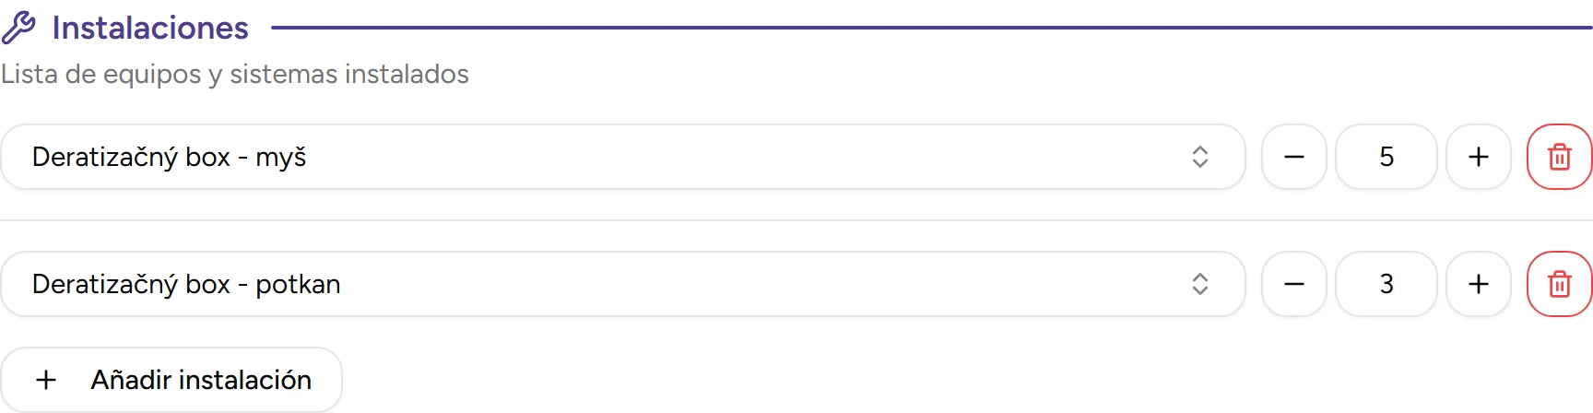This screenshot has height=413, width=1593.
Task: Click the up-down chevron of the myš selector
Action: [x=1199, y=157]
